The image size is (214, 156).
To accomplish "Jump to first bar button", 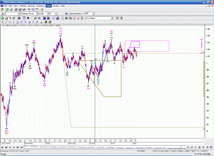I will (x=2, y=147).
